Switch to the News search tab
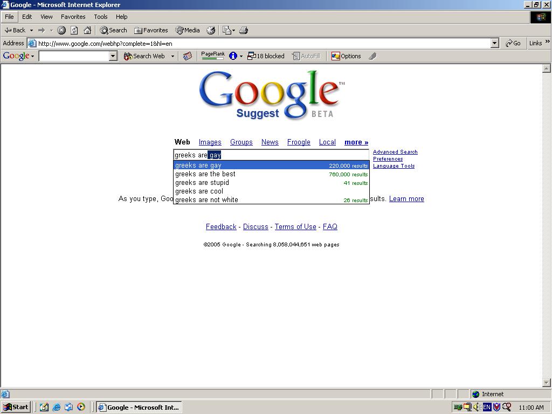552x414 pixels. coord(270,142)
